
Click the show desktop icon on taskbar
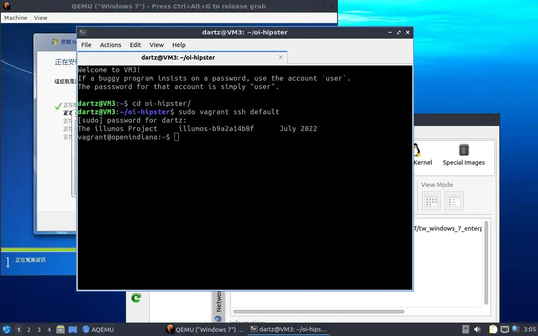(73, 329)
